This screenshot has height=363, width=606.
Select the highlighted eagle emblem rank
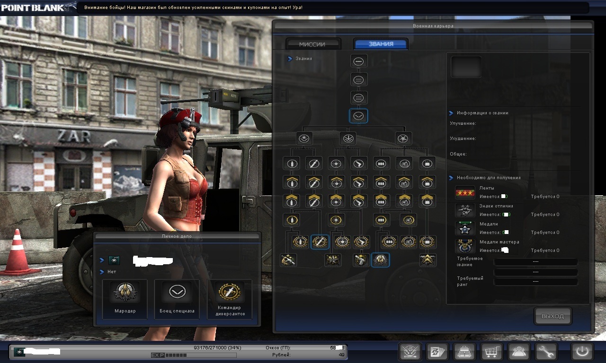(x=381, y=259)
